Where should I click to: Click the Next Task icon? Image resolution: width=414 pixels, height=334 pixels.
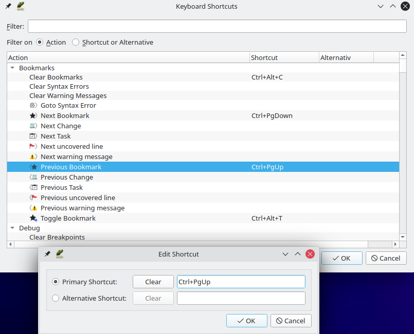coord(33,136)
